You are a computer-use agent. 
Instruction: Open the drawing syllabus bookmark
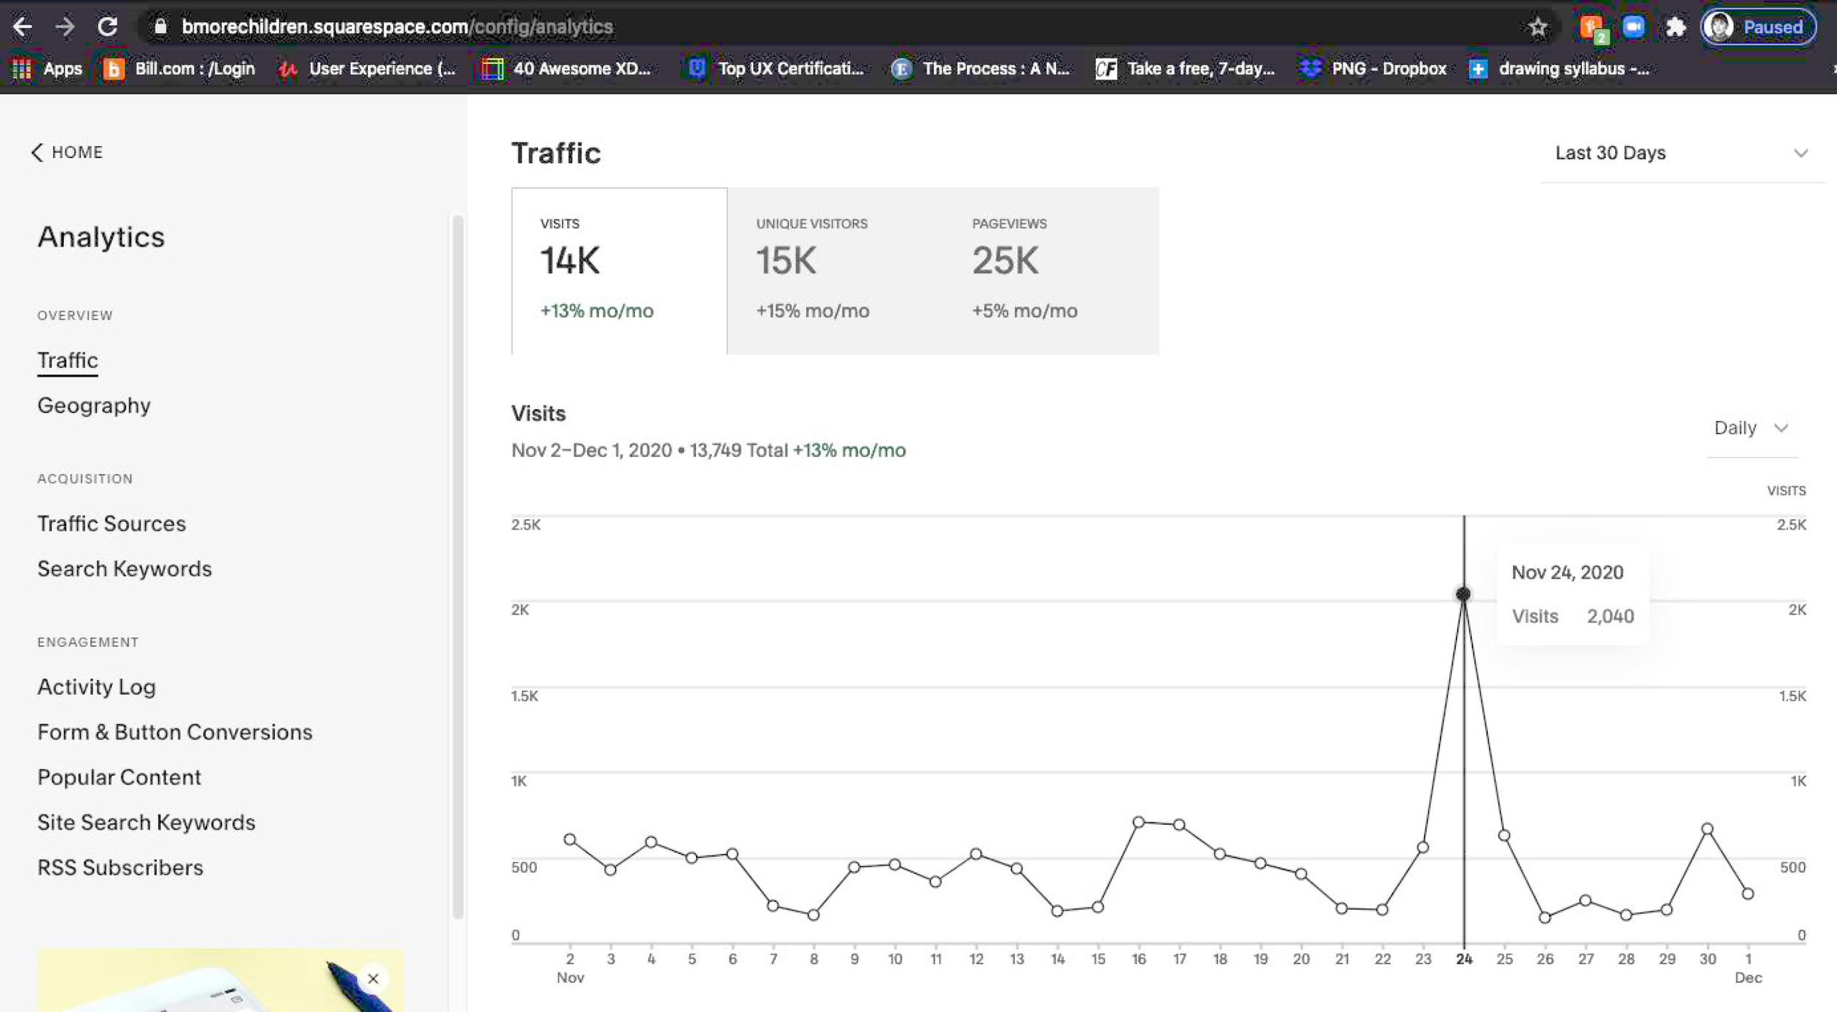(1559, 69)
